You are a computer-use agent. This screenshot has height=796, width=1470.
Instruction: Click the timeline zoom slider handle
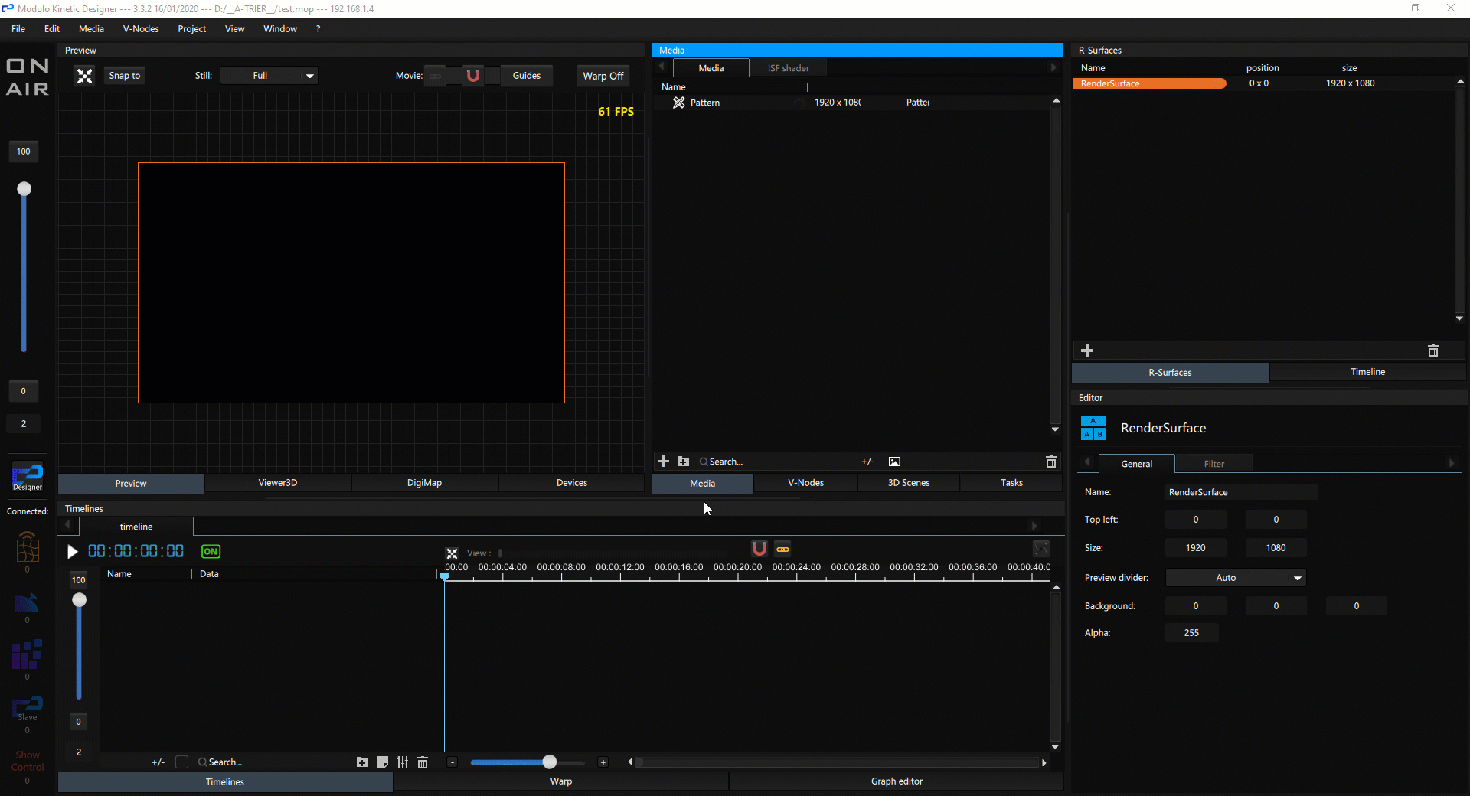[549, 762]
